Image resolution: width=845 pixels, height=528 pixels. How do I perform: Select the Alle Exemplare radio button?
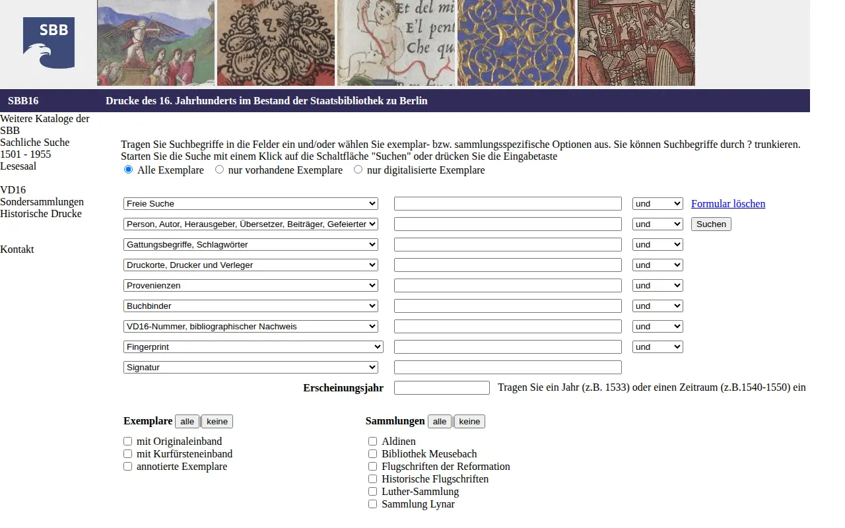point(129,170)
